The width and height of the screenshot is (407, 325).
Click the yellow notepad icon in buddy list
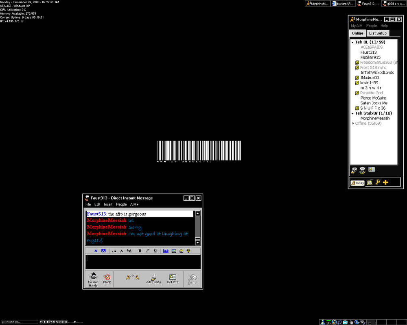pos(370,182)
